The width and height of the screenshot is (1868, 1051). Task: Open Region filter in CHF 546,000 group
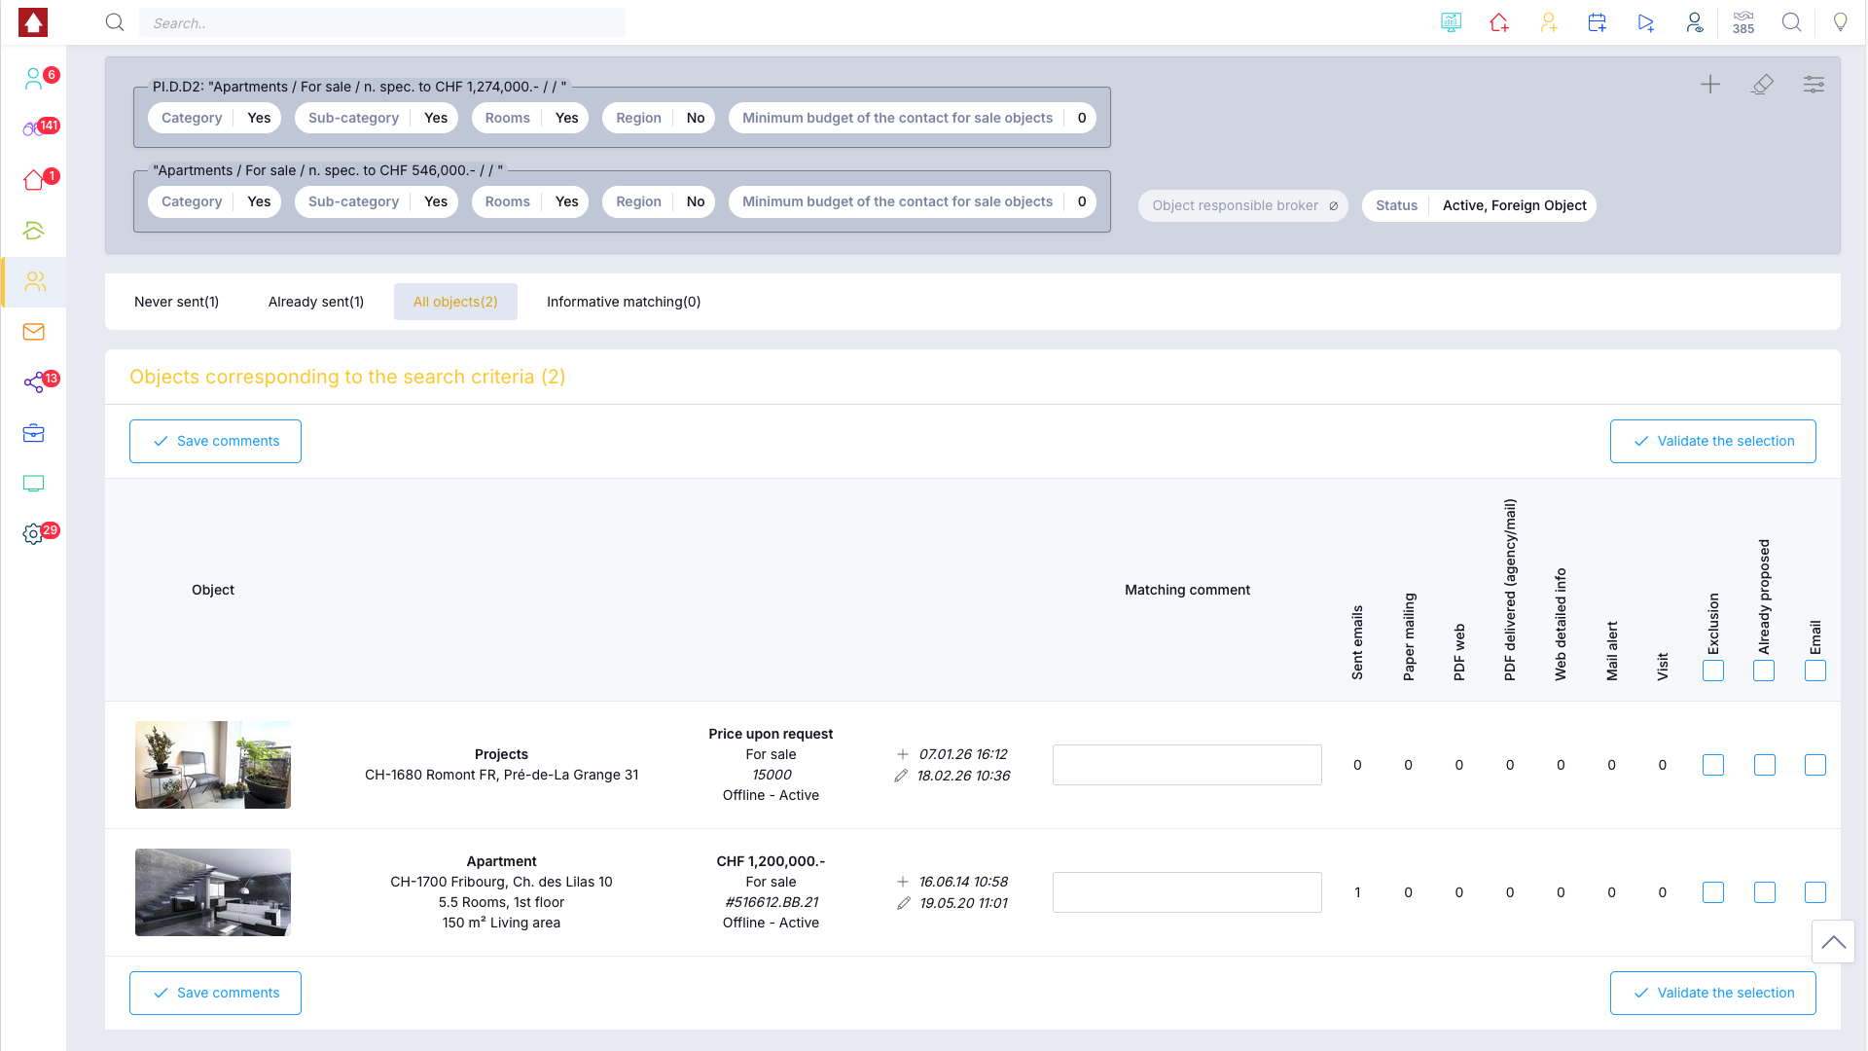pos(659,201)
